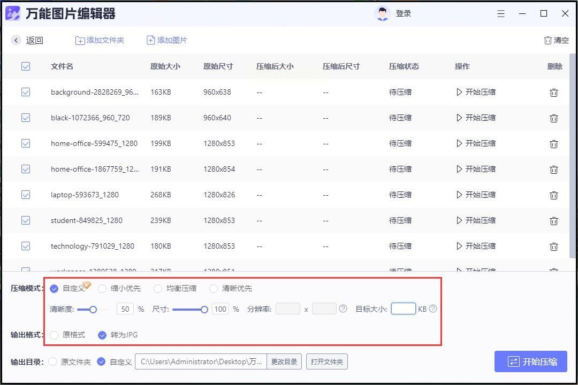Choose 原文件夹 as output directory

pyautogui.click(x=52, y=362)
